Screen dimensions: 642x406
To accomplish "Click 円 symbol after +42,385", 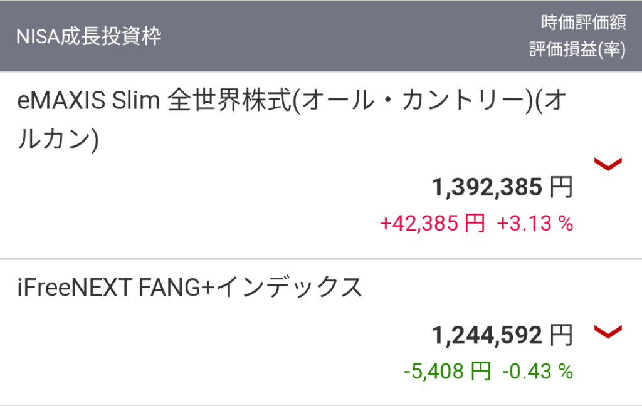I will [475, 223].
